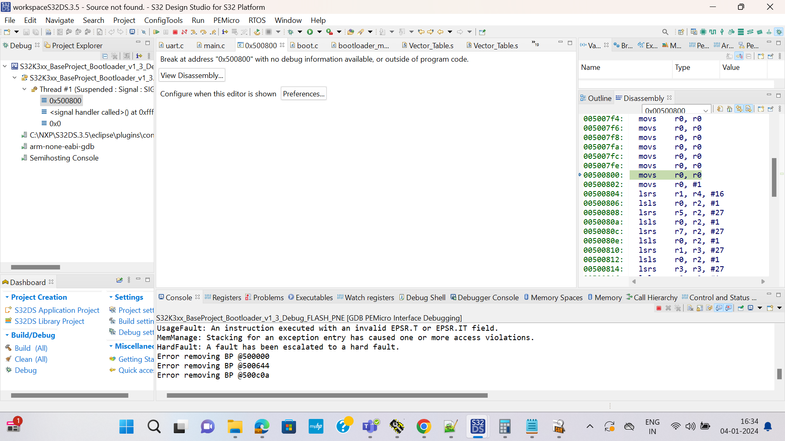This screenshot has height=441, width=785.
Task: Restart the debug session
Action: pos(257,32)
